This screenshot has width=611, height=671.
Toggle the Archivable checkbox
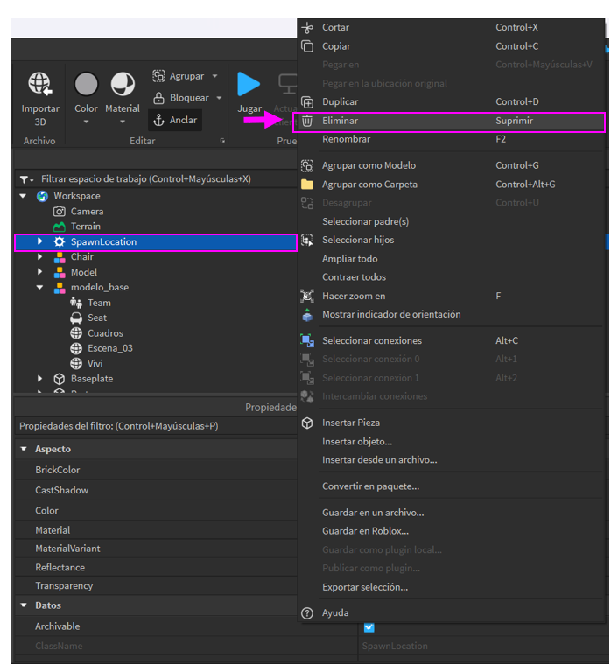pyautogui.click(x=369, y=627)
